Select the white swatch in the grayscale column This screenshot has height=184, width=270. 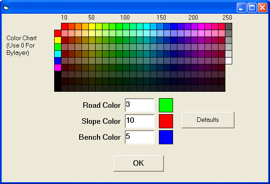point(229,61)
